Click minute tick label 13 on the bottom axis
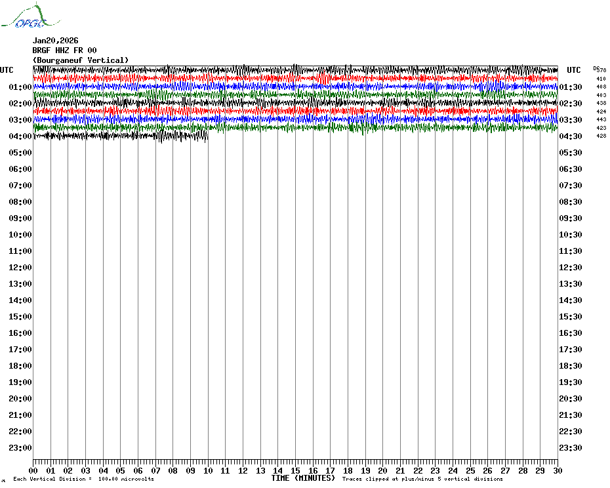Screen dimensions: 610x488 (260, 470)
